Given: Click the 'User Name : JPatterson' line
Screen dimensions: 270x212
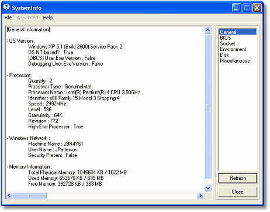Looking at the screenshot, I should [x=53, y=149].
